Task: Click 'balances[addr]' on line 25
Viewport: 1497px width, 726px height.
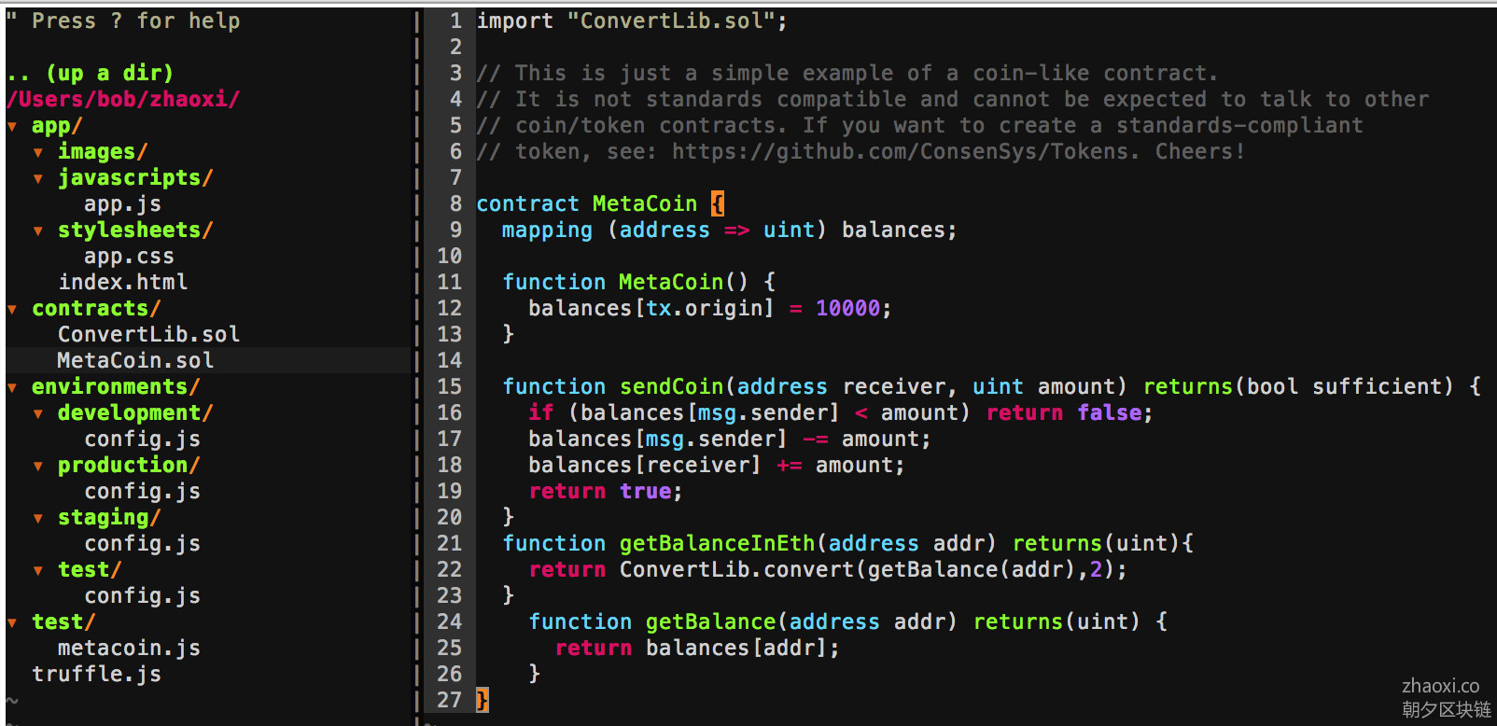Action: point(736,648)
